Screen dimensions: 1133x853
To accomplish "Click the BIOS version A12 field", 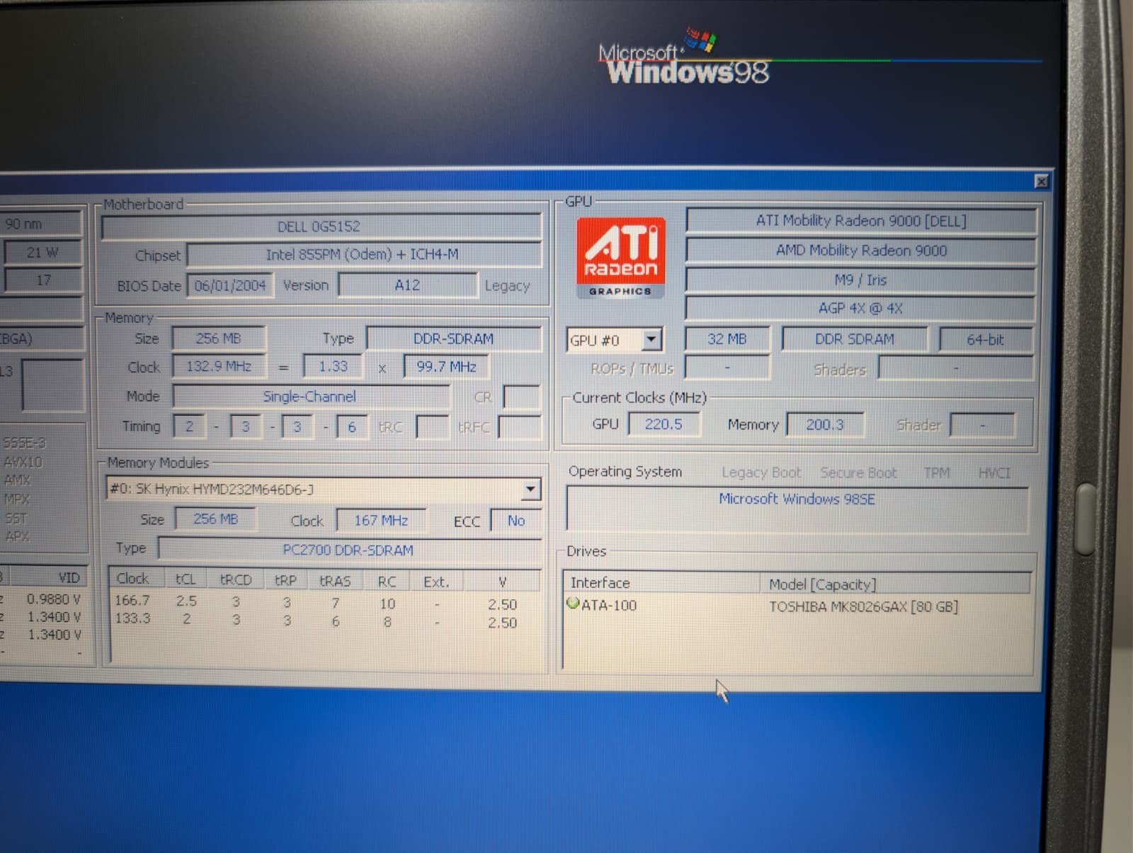I will pos(407,285).
